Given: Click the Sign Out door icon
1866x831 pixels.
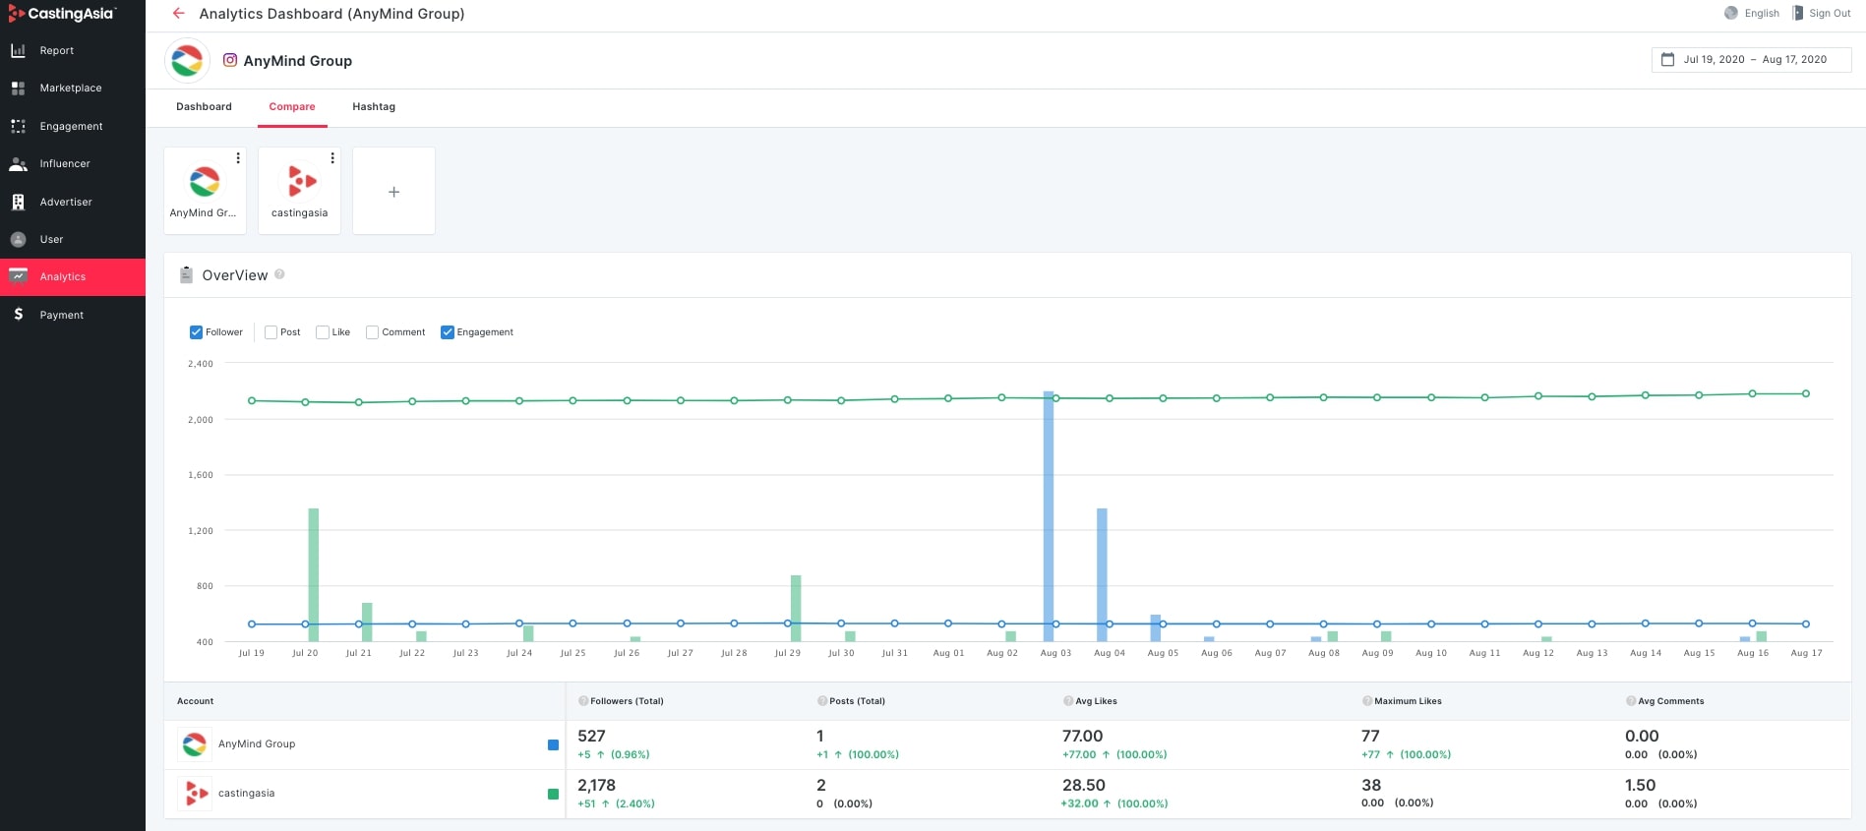Looking at the screenshot, I should [1797, 13].
